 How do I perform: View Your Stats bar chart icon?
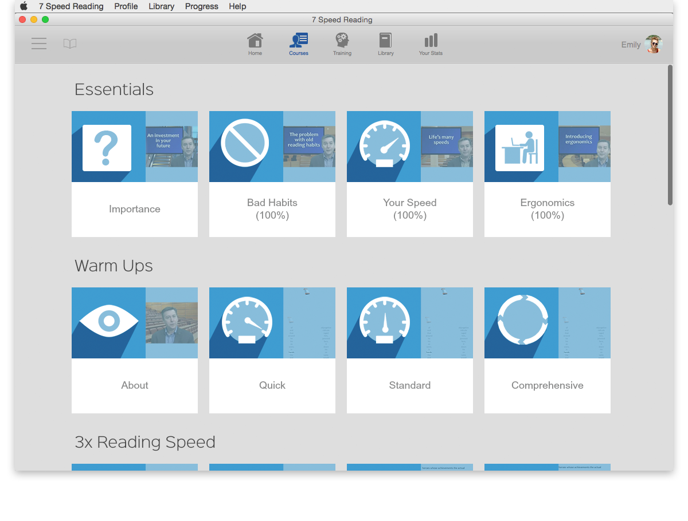point(431,41)
